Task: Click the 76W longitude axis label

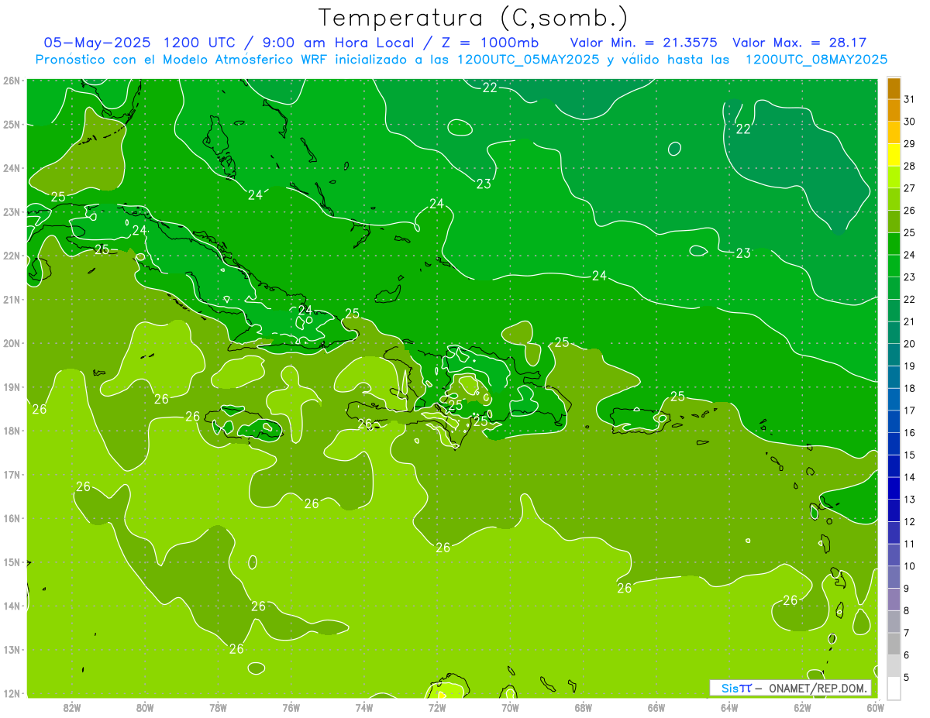Action: click(291, 707)
